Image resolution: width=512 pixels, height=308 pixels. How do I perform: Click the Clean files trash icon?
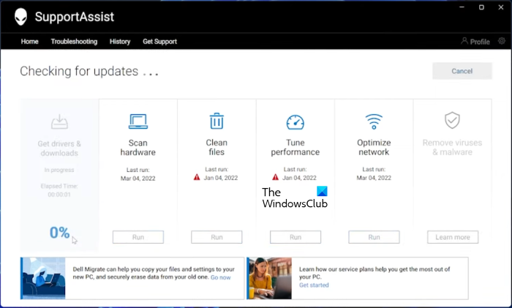(x=217, y=121)
